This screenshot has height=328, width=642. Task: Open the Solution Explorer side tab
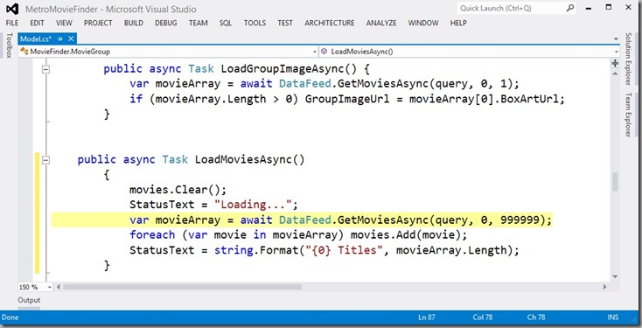(628, 59)
